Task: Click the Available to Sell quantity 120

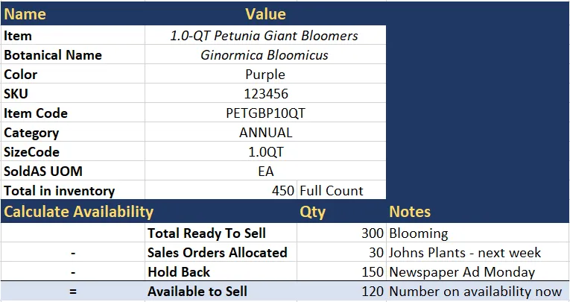Action: pos(341,291)
